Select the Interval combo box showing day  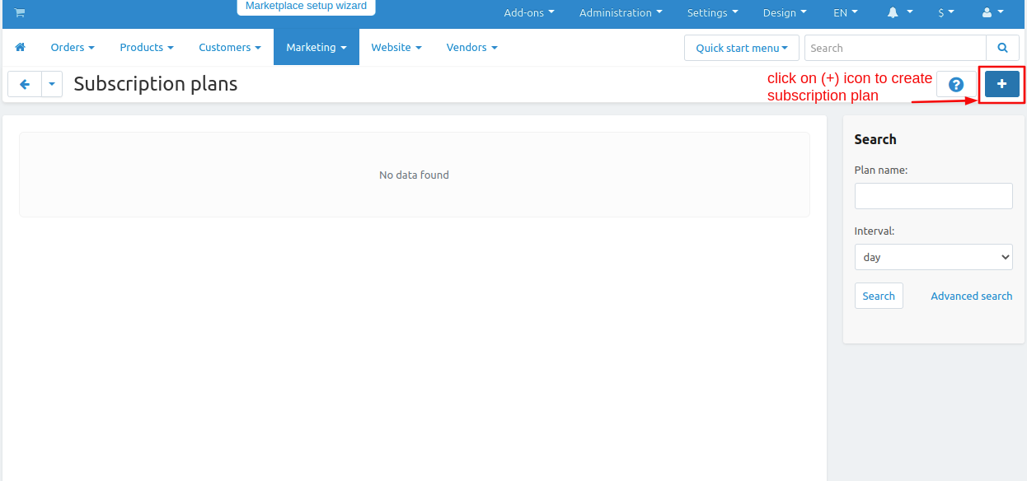[x=934, y=257]
